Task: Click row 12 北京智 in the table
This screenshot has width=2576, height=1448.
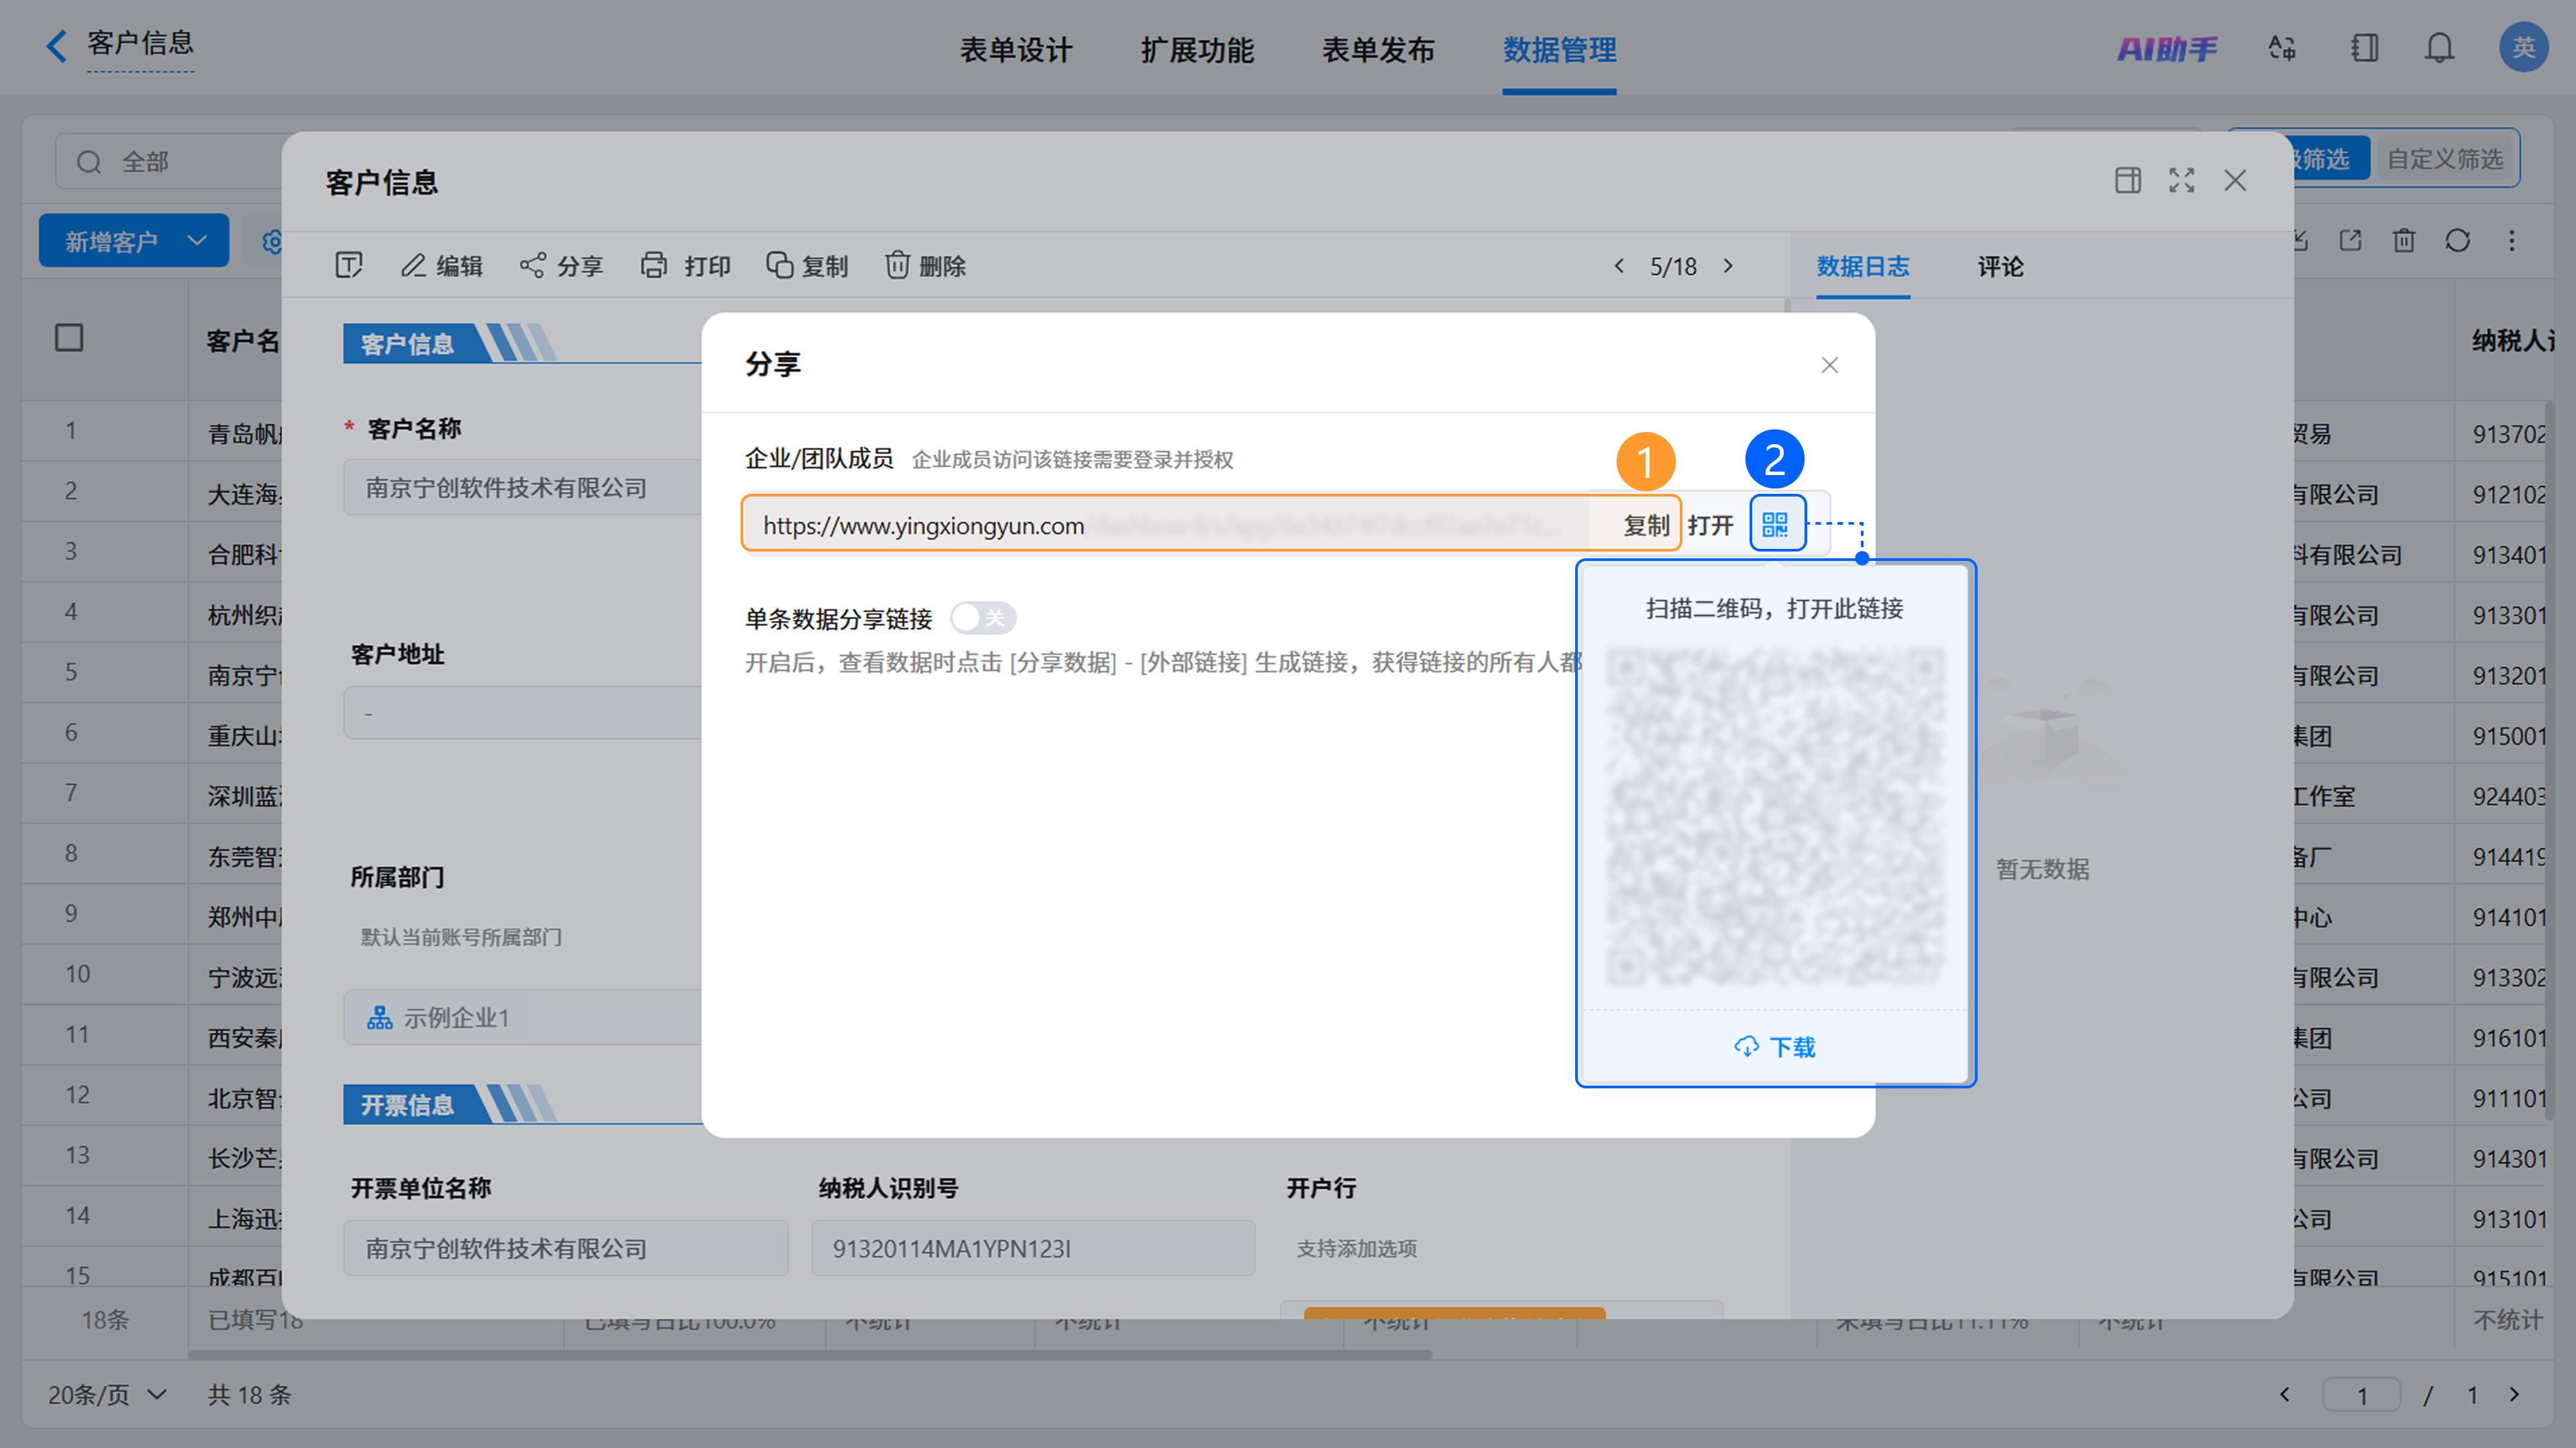Action: (x=152, y=1096)
